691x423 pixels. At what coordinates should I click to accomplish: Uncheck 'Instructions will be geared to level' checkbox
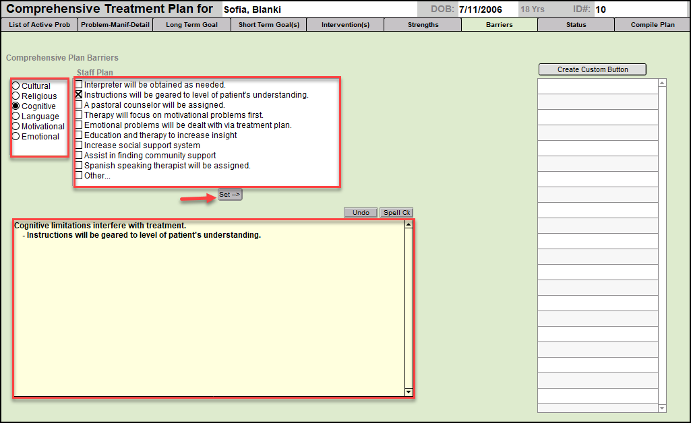click(79, 95)
